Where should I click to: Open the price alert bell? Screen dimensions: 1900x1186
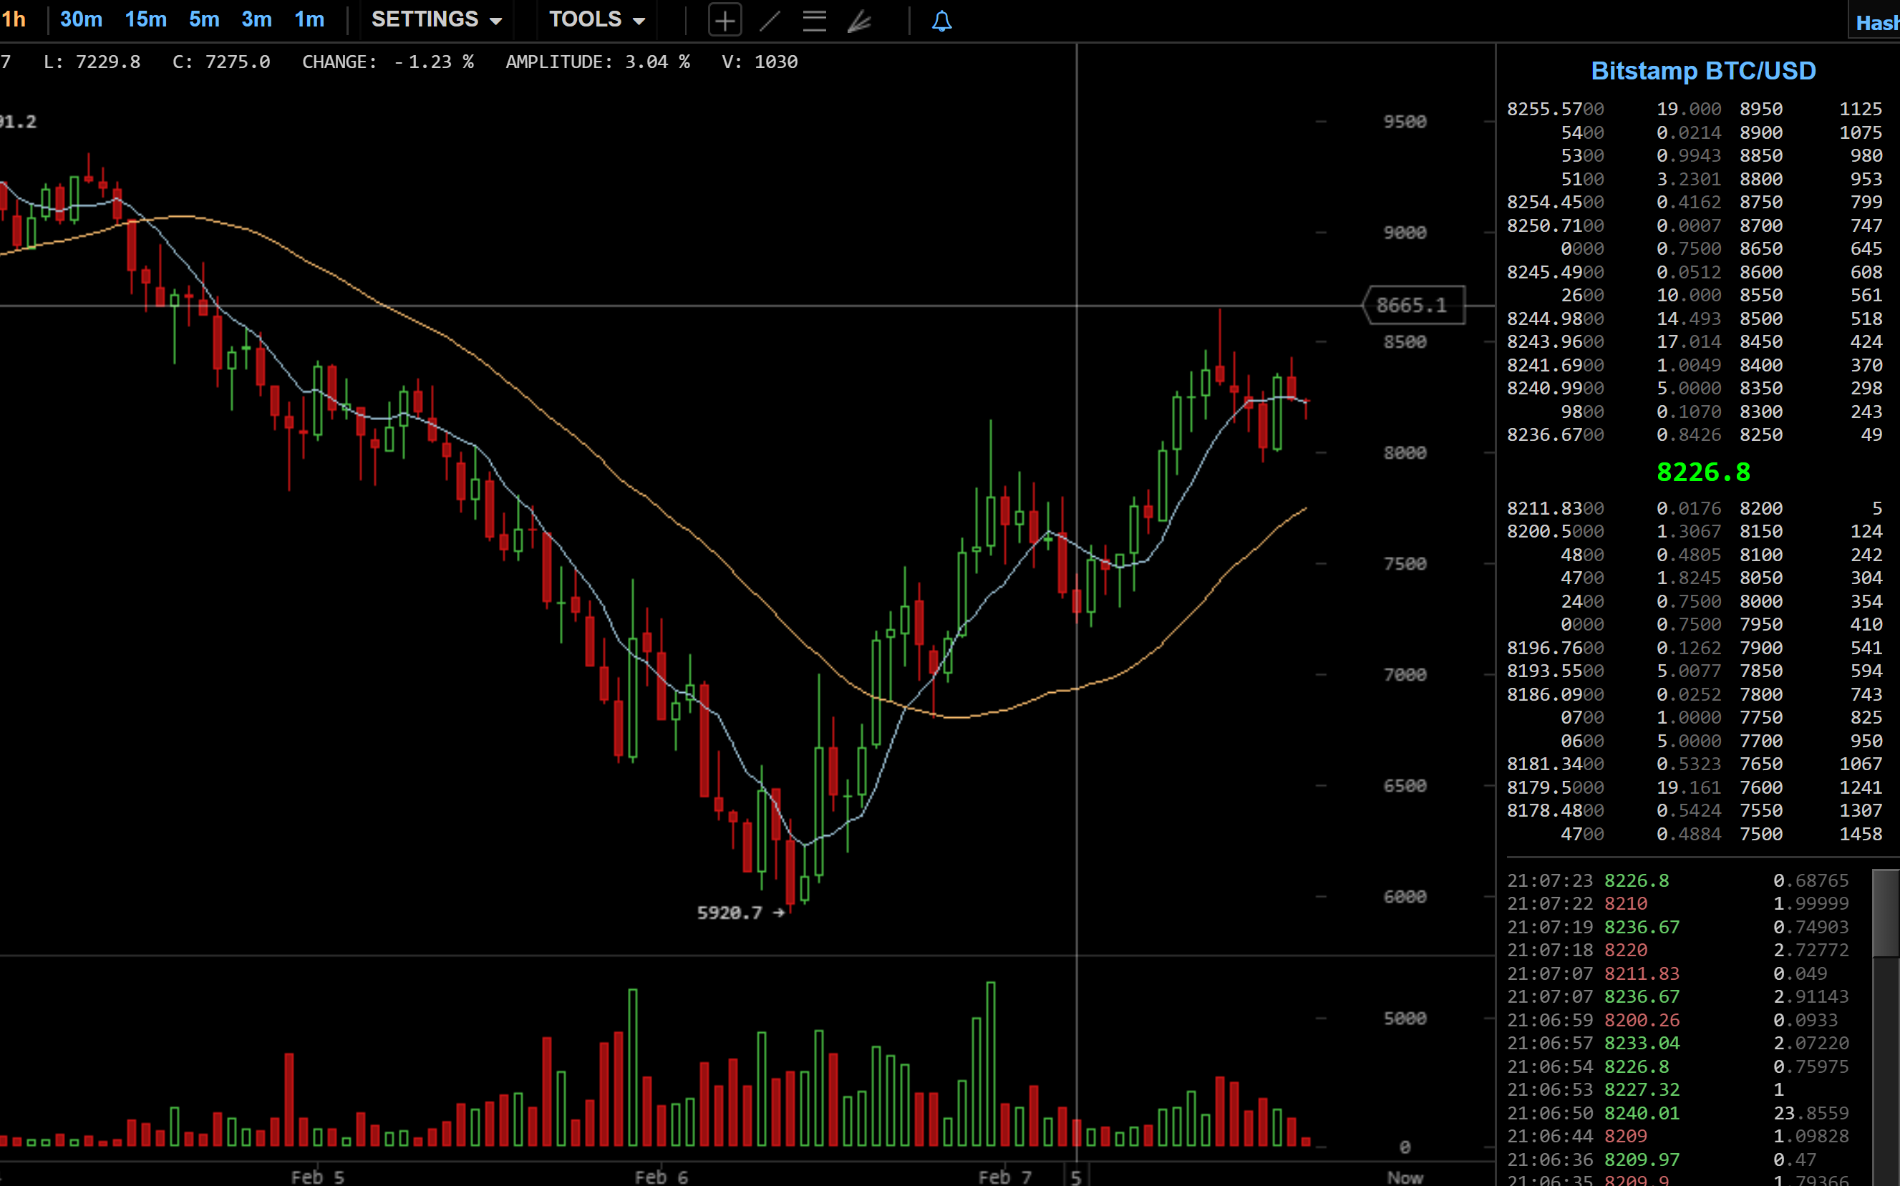point(941,20)
